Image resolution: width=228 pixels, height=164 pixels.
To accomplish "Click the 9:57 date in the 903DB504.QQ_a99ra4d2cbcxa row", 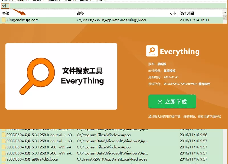I will (194, 159).
